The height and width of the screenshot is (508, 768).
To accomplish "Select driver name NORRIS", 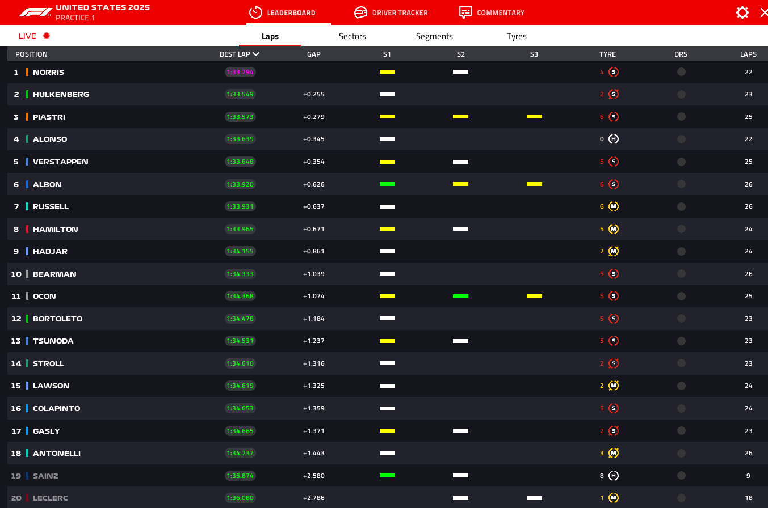I will [48, 72].
